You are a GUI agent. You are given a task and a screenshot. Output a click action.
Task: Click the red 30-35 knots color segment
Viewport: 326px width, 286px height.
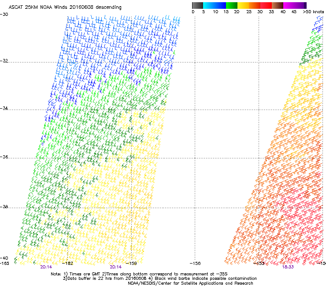click(266, 5)
